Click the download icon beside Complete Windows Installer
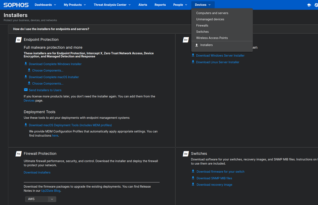The height and width of the screenshot is (205, 318). coord(26,64)
